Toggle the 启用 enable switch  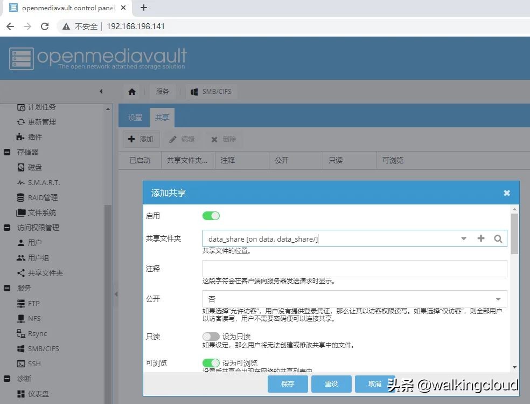click(x=211, y=216)
